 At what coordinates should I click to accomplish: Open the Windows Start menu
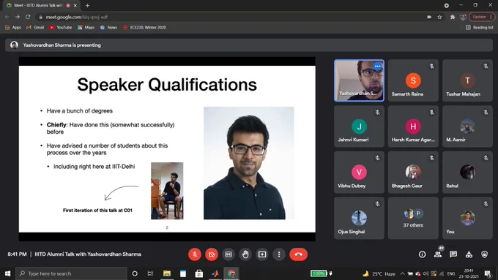click(x=7, y=273)
